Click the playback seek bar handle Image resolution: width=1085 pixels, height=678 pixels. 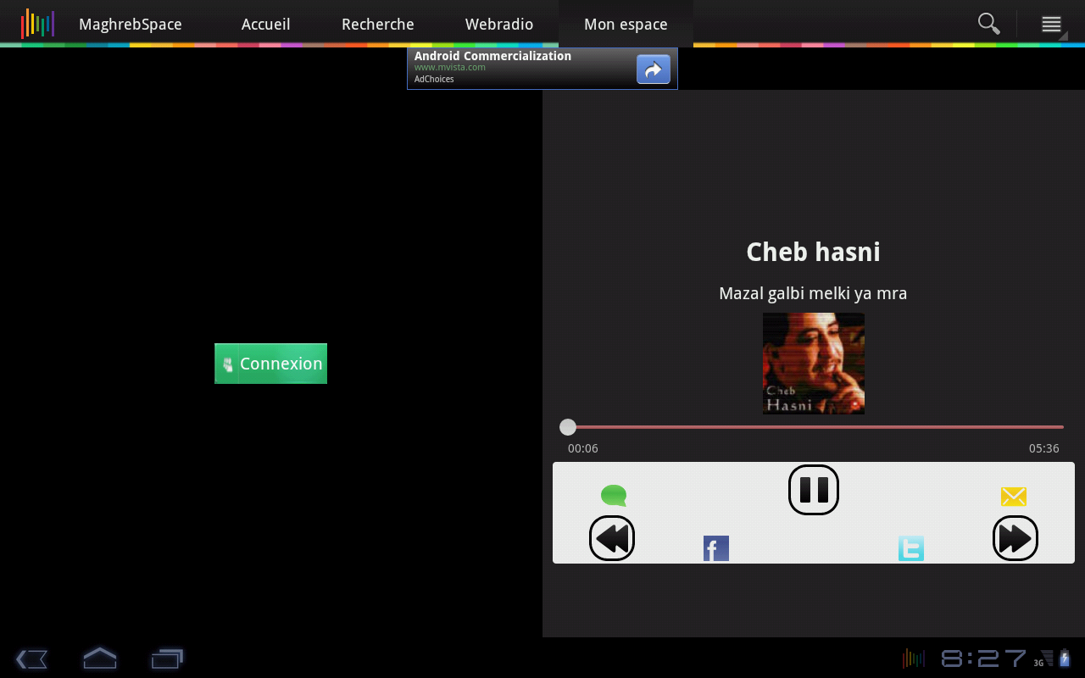point(568,427)
